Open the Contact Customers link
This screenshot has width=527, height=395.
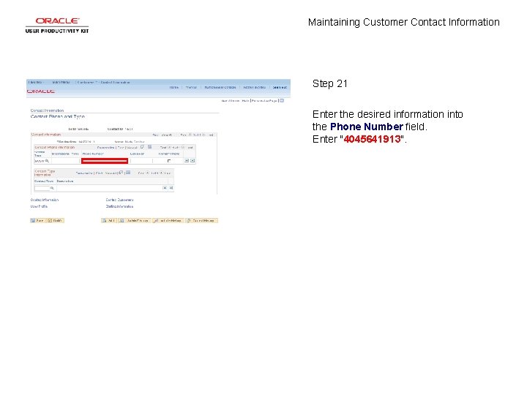click(119, 200)
